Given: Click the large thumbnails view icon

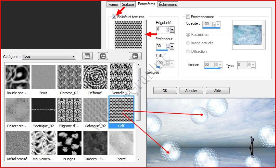Looking at the screenshot, I should (x=87, y=56).
